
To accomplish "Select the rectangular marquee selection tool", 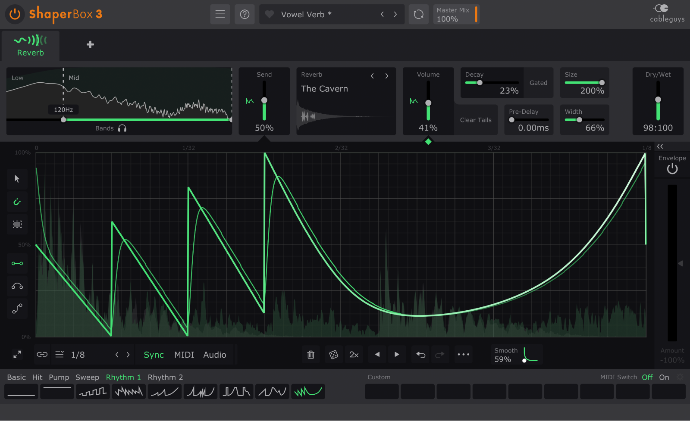I will (x=17, y=224).
